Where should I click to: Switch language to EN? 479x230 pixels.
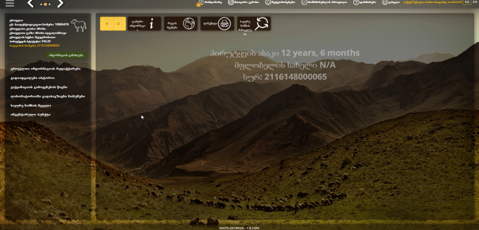point(475,2)
